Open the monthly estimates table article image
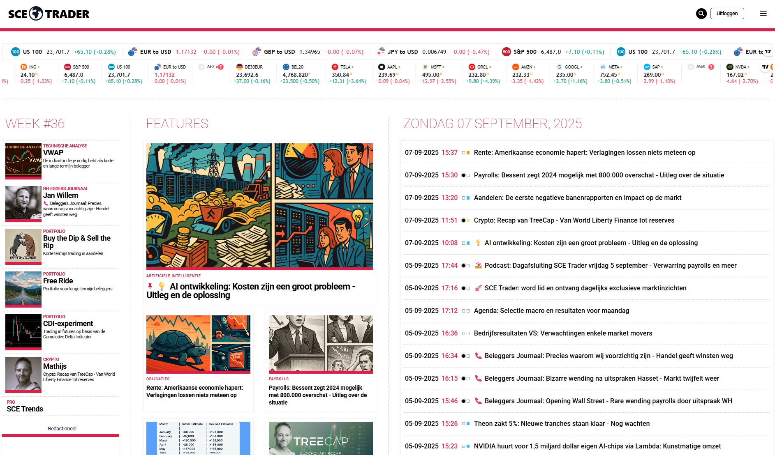The height and width of the screenshot is (455, 775). tap(198, 438)
